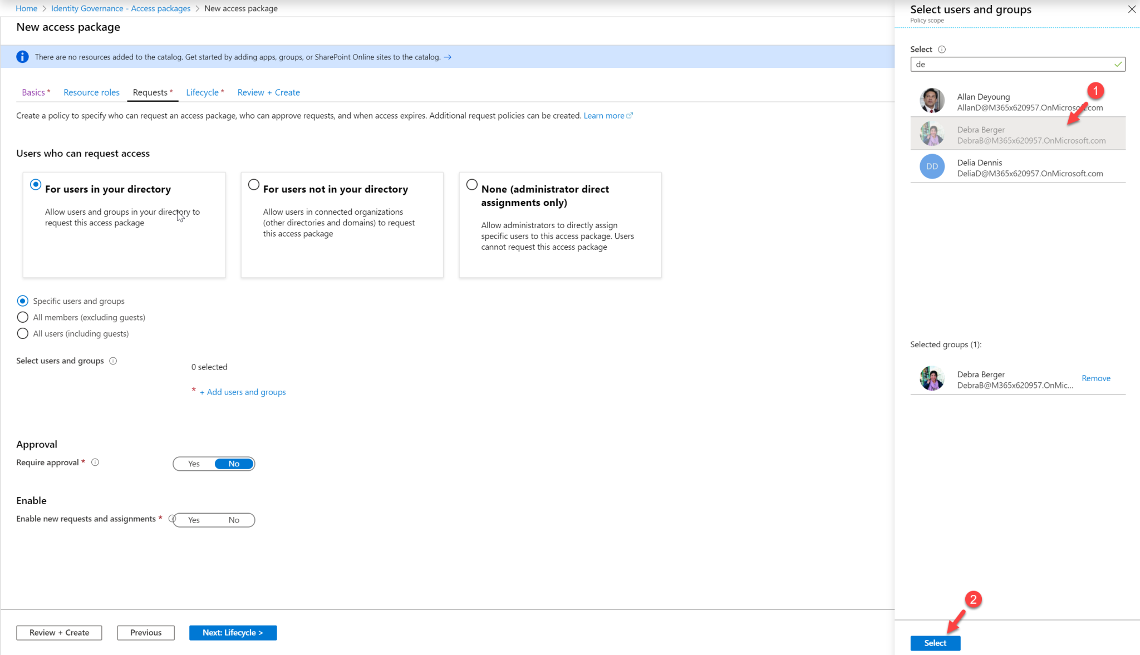Click Allan Deyoung's profile avatar
The height and width of the screenshot is (655, 1140).
(x=932, y=100)
